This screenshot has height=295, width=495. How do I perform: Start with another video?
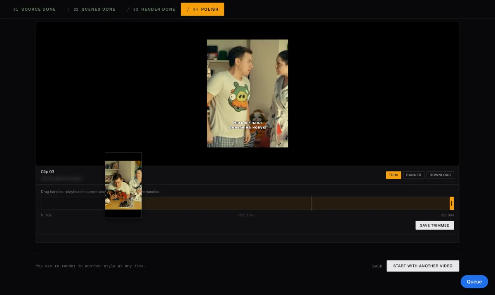[423, 266]
